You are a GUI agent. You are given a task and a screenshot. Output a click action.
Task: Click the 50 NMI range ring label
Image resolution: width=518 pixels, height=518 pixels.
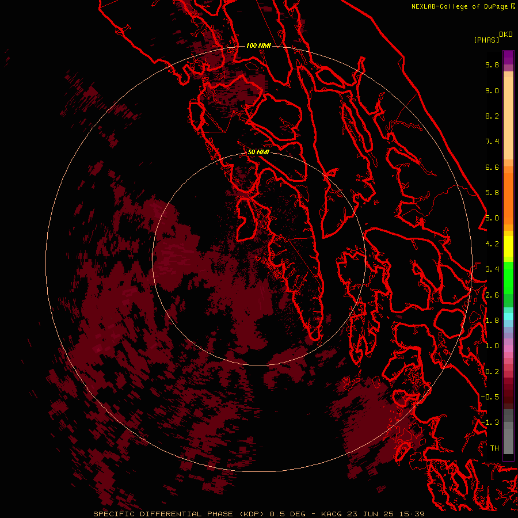pyautogui.click(x=258, y=152)
